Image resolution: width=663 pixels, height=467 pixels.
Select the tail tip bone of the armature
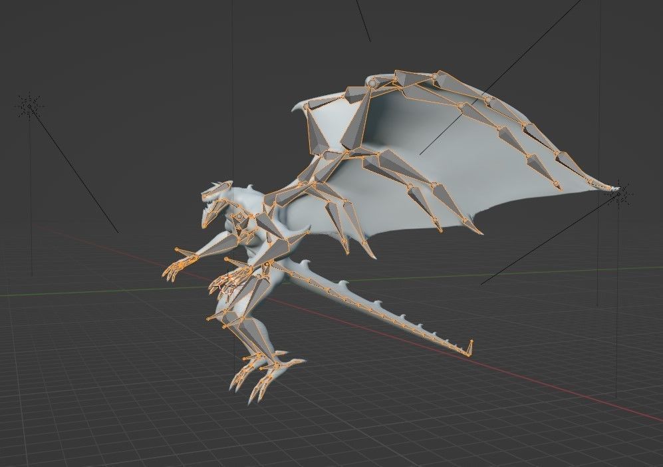[x=469, y=348]
